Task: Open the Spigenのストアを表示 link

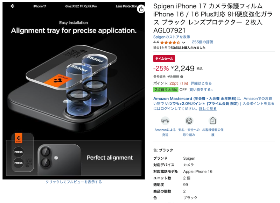Action: [x=171, y=37]
